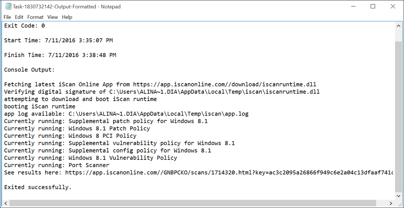Click the 'Verifying digital signature' line
This screenshot has width=404, height=208.
[x=162, y=92]
